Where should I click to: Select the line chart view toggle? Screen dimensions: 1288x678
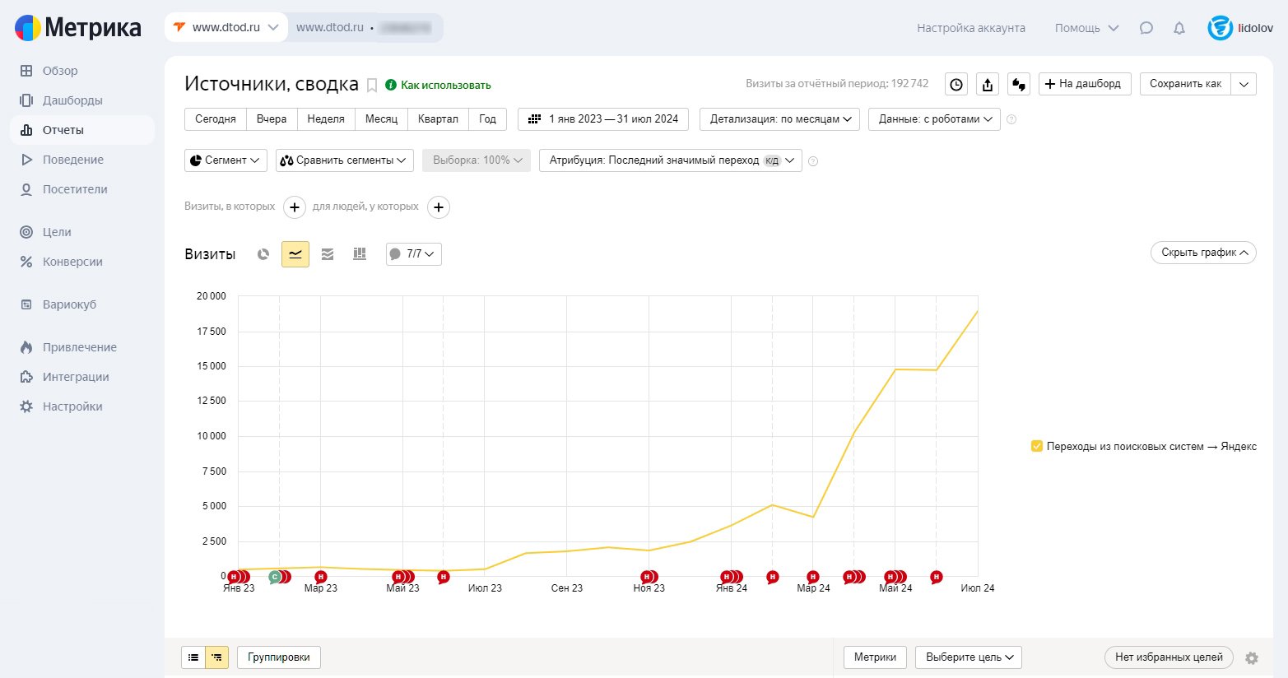295,254
